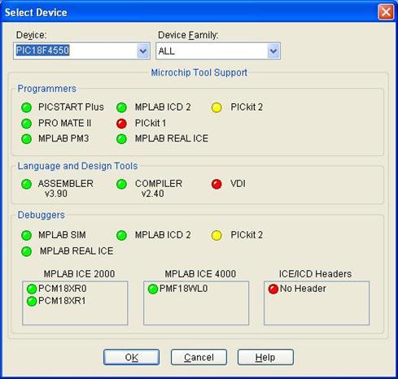
Task: Select PCM18XR0 in MPLAB ICE 2000 list
Action: pos(63,289)
